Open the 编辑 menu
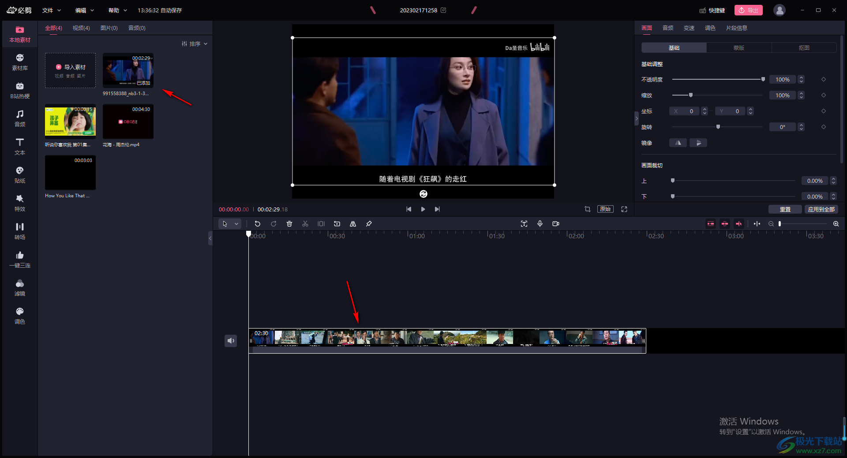This screenshot has width=847, height=458. (85, 10)
